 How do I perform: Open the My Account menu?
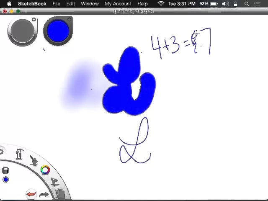(x=118, y=4)
